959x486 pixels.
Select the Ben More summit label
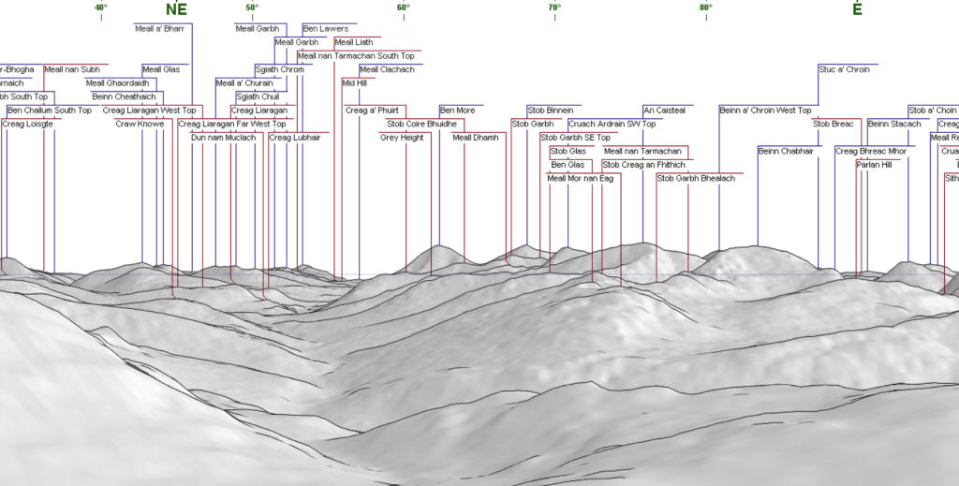(457, 110)
